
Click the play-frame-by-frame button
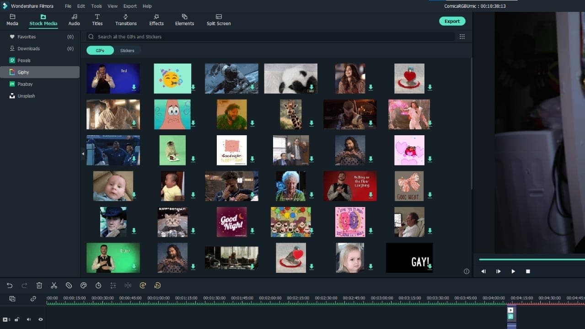(x=498, y=271)
